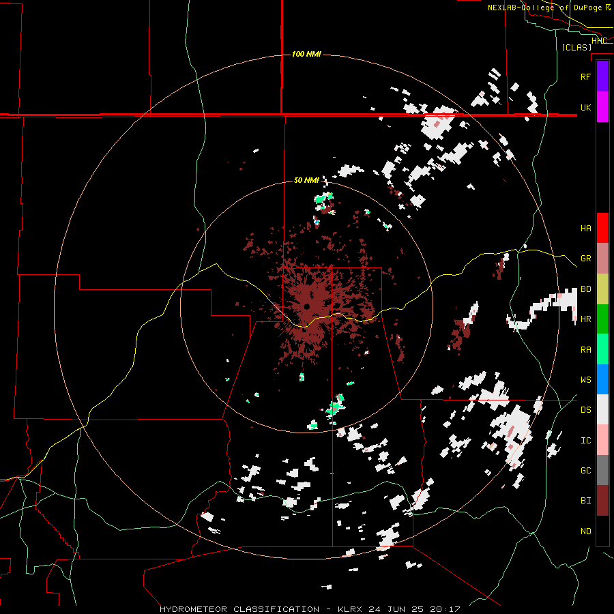Click the 50 NMI range ring label
Image resolution: width=614 pixels, height=614 pixels.
pyautogui.click(x=306, y=180)
